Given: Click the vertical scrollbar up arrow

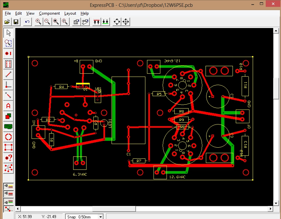Looking at the screenshot, I should (276, 31).
